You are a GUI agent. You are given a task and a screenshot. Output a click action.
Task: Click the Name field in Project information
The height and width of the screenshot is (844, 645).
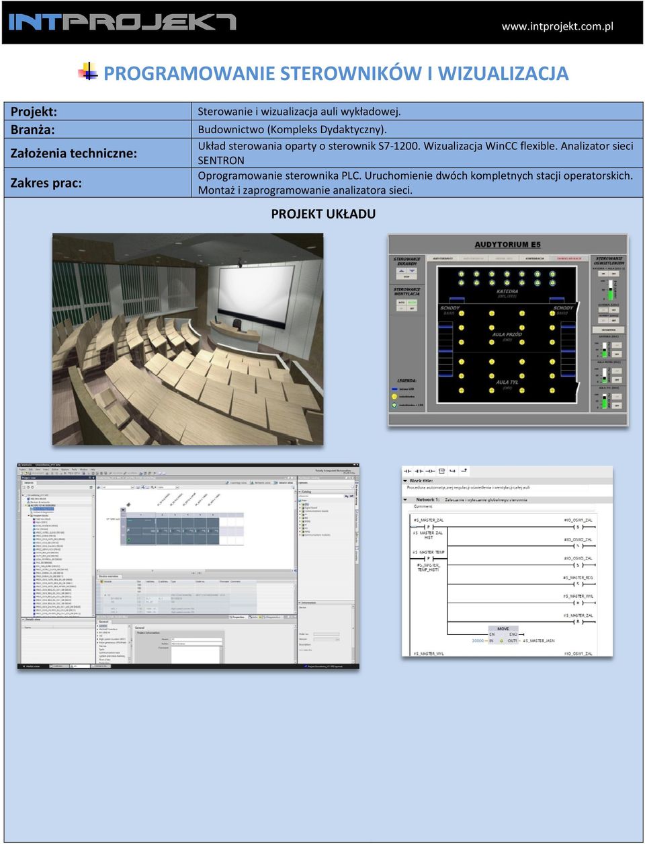[x=196, y=640]
